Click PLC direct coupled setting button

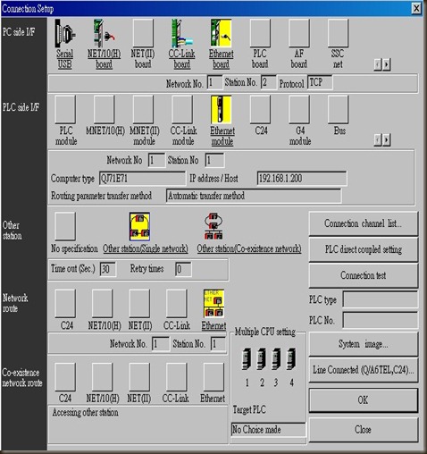pos(364,249)
